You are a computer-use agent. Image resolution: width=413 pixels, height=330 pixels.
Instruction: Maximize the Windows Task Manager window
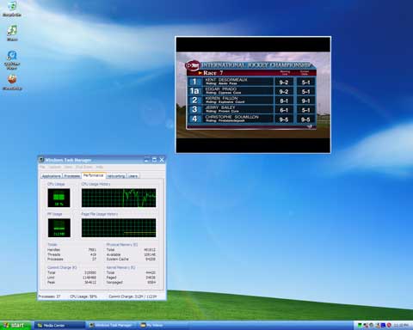(154, 160)
